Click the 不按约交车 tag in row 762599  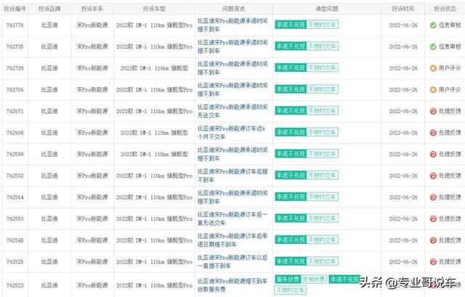click(322, 154)
